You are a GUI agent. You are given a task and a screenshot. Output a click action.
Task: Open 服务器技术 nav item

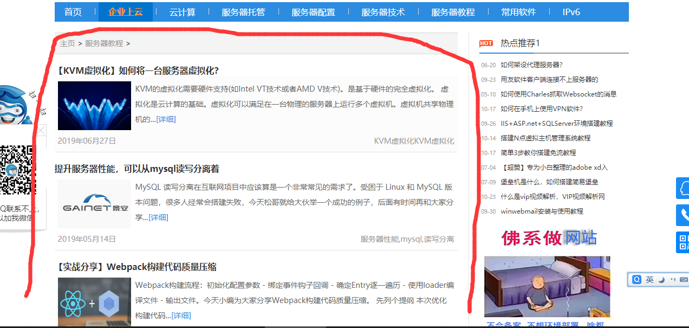(383, 12)
